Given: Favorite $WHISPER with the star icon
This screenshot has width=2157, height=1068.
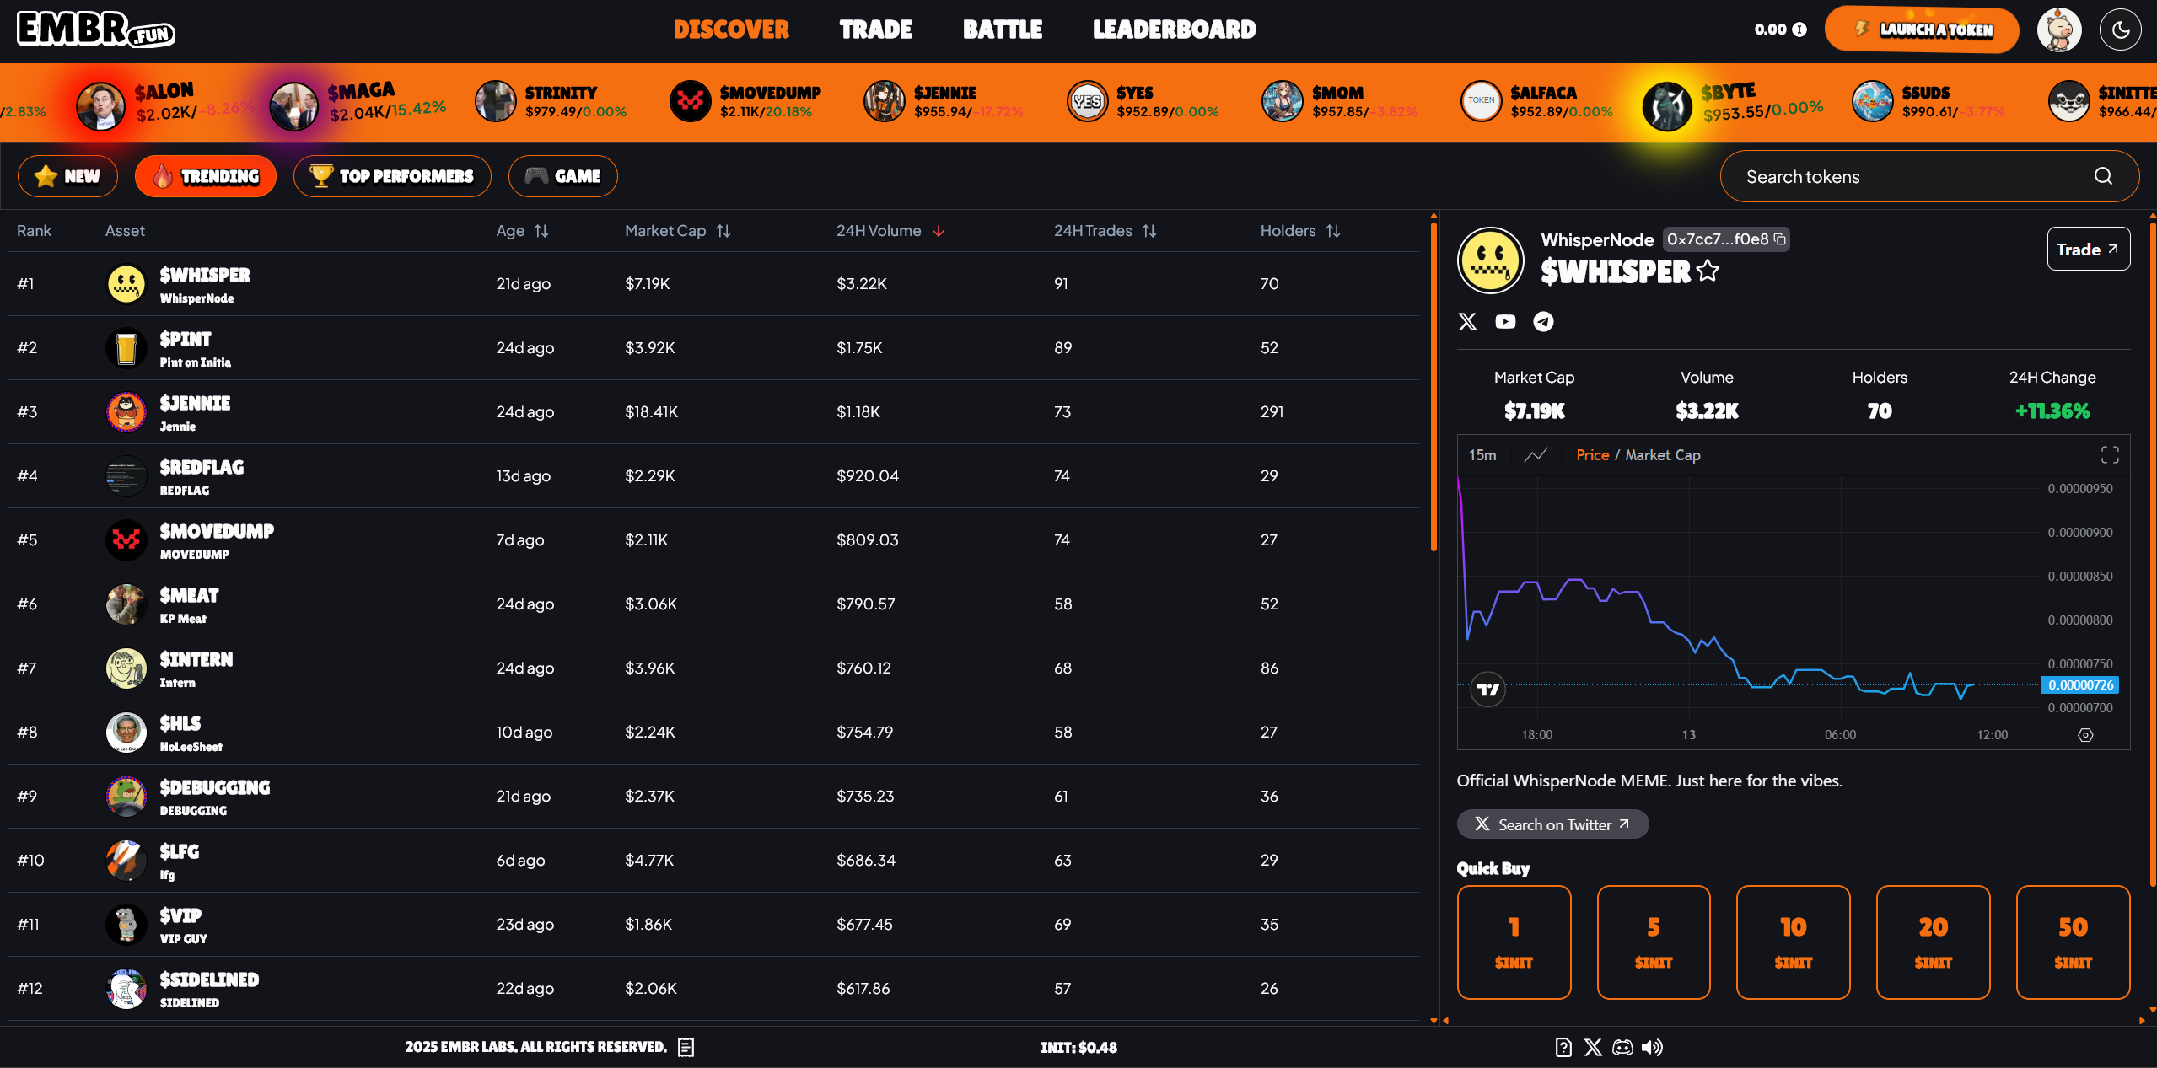Looking at the screenshot, I should pos(1708,271).
